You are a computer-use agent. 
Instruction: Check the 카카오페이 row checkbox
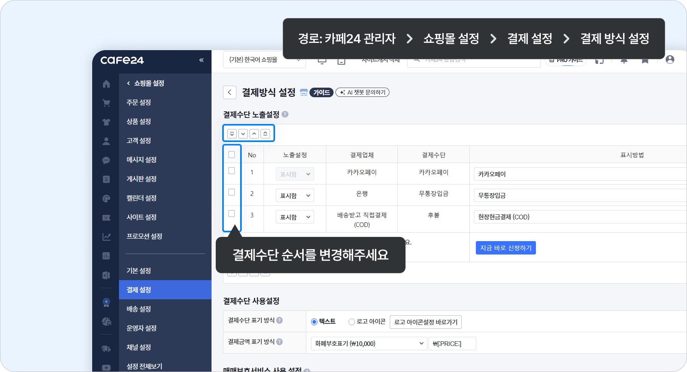pyautogui.click(x=231, y=171)
